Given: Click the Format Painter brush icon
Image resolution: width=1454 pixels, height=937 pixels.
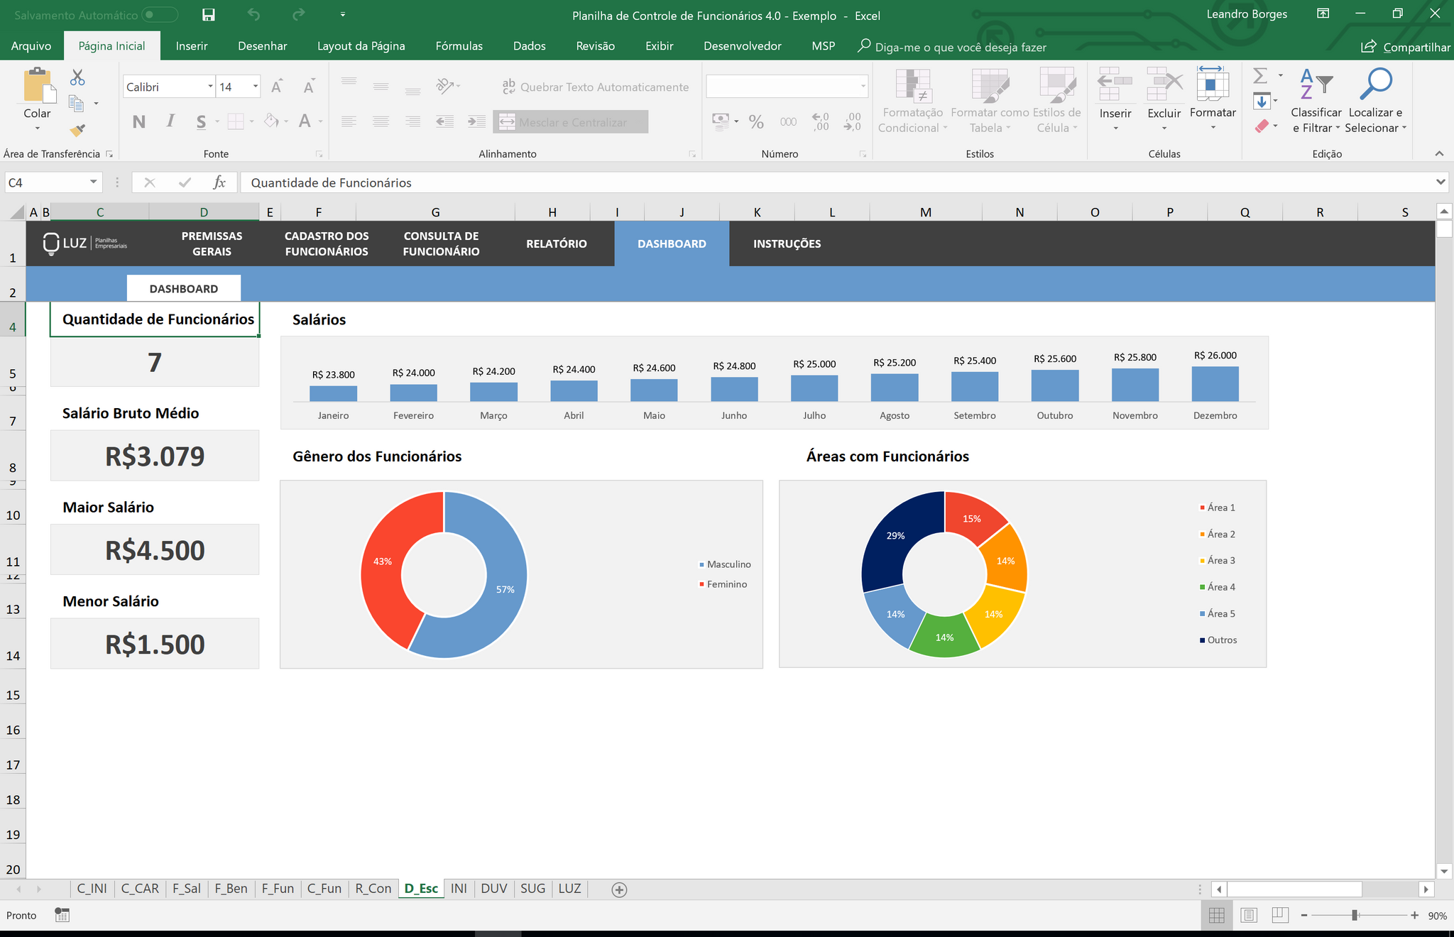Looking at the screenshot, I should [77, 130].
